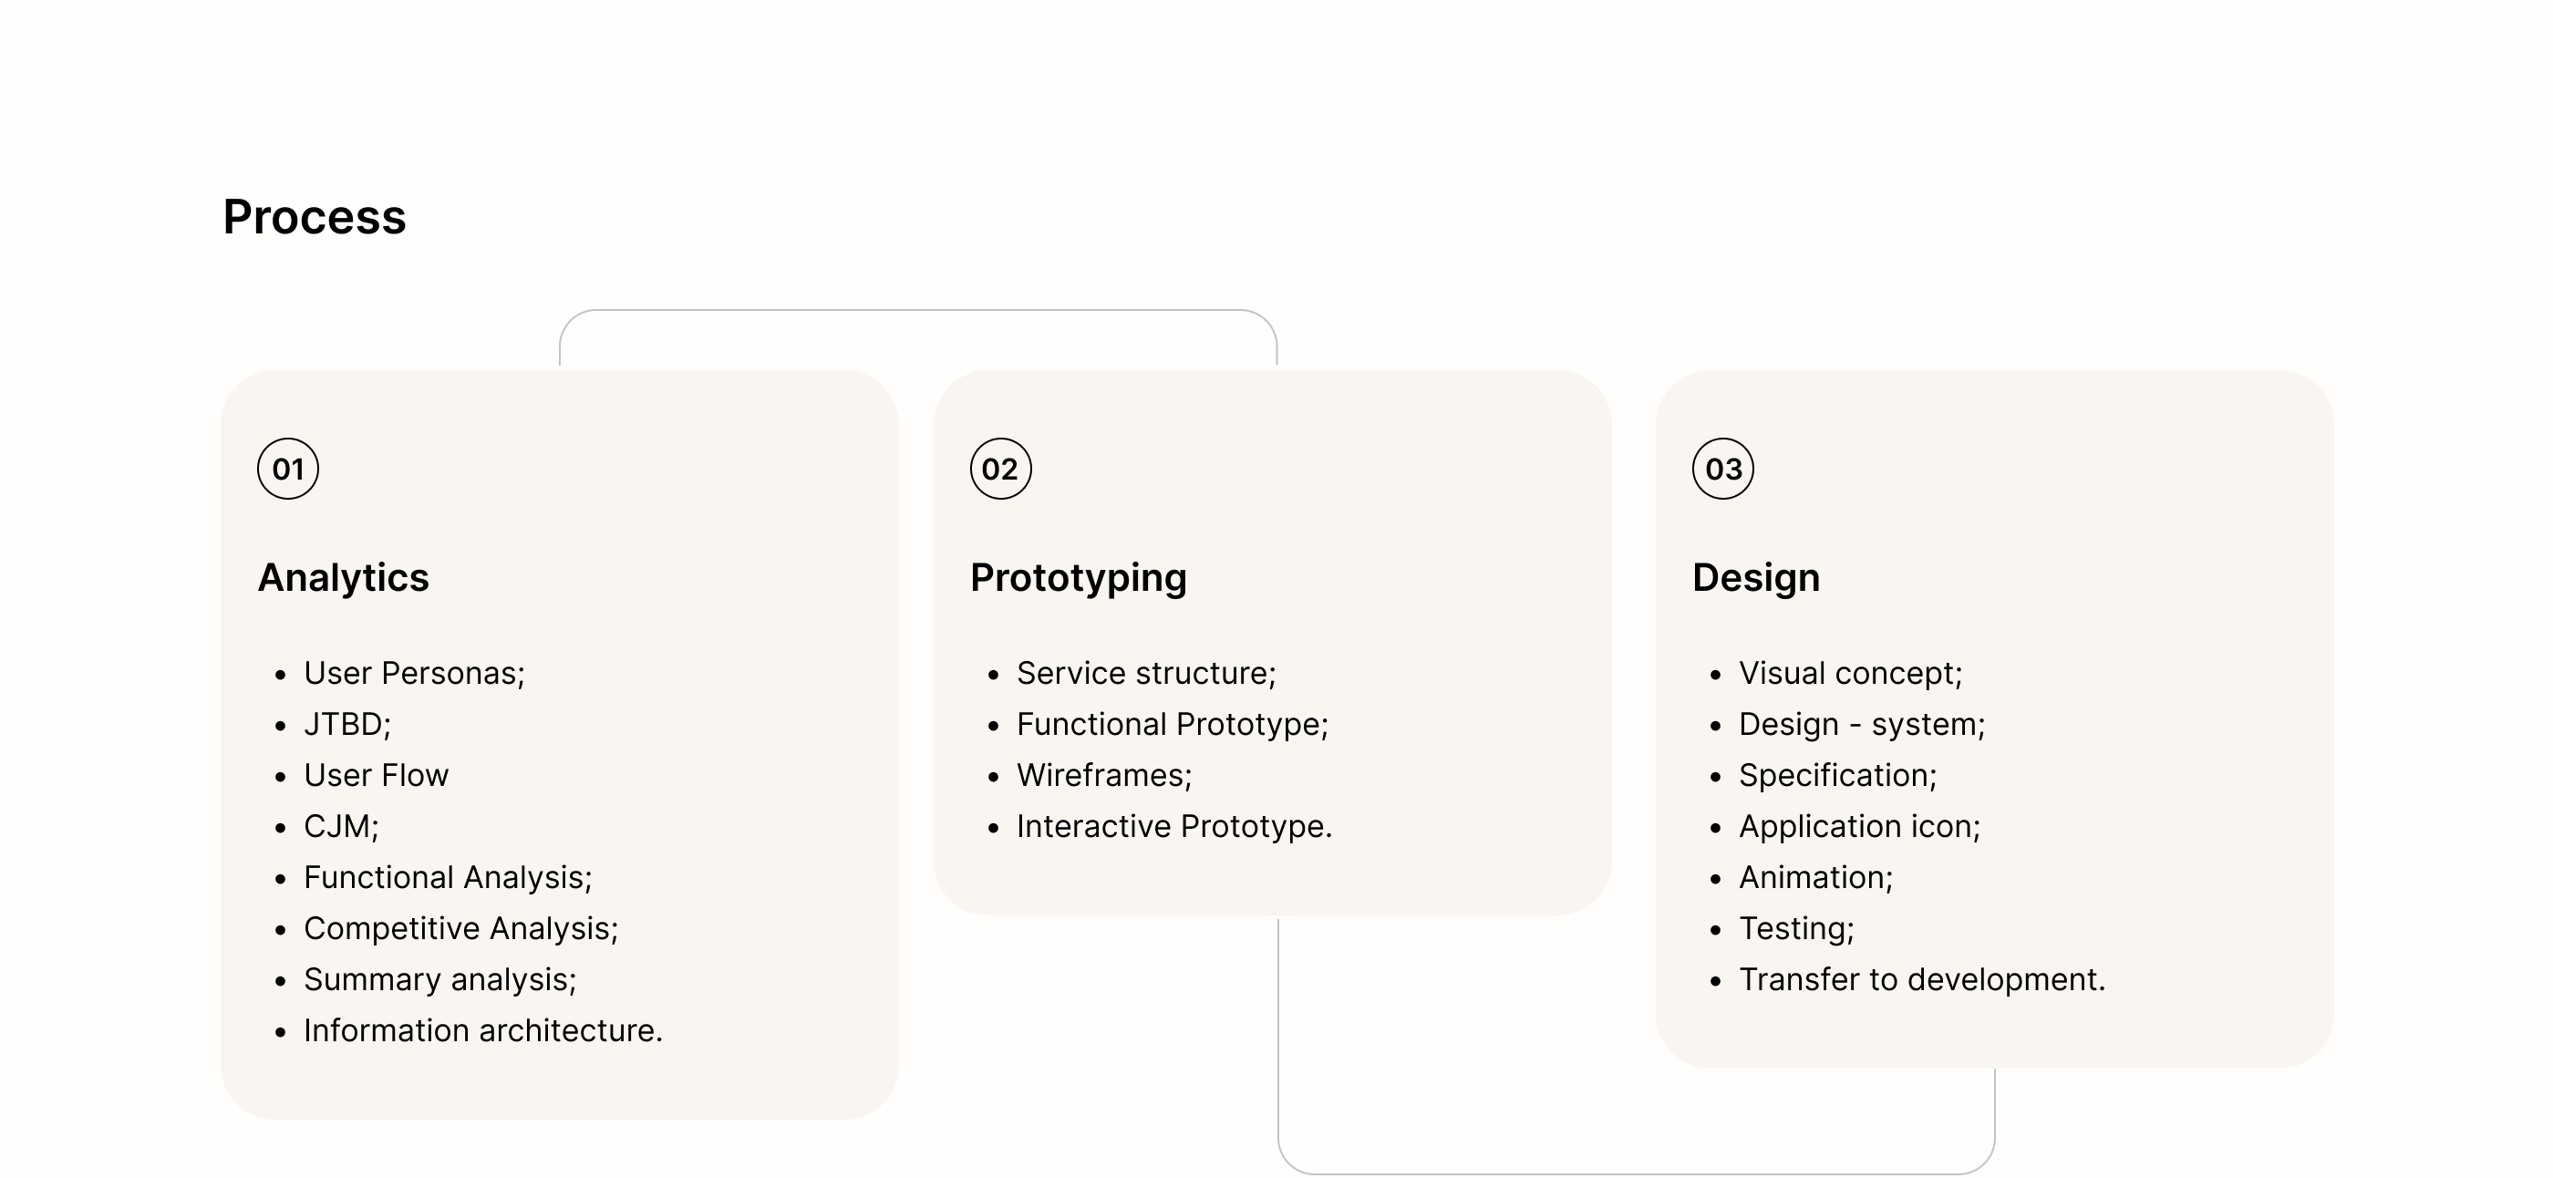Select the Wireframes list item
Image resolution: width=2553 pixels, height=1178 pixels.
[1104, 776]
